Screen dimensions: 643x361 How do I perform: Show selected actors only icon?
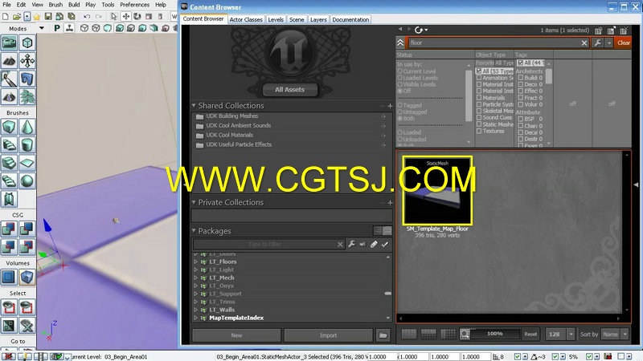point(9,307)
